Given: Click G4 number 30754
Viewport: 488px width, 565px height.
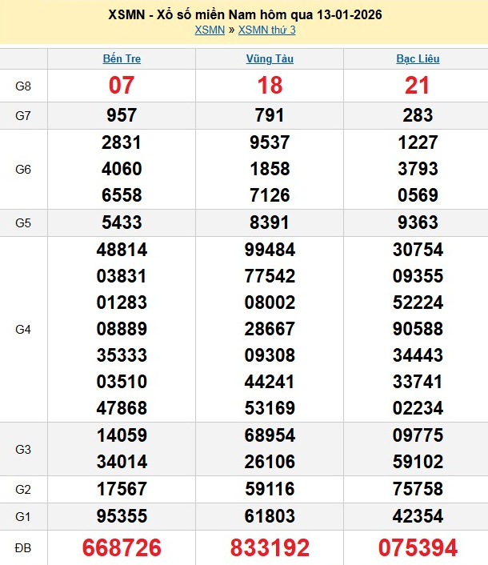Looking at the screenshot, I should click(418, 250).
